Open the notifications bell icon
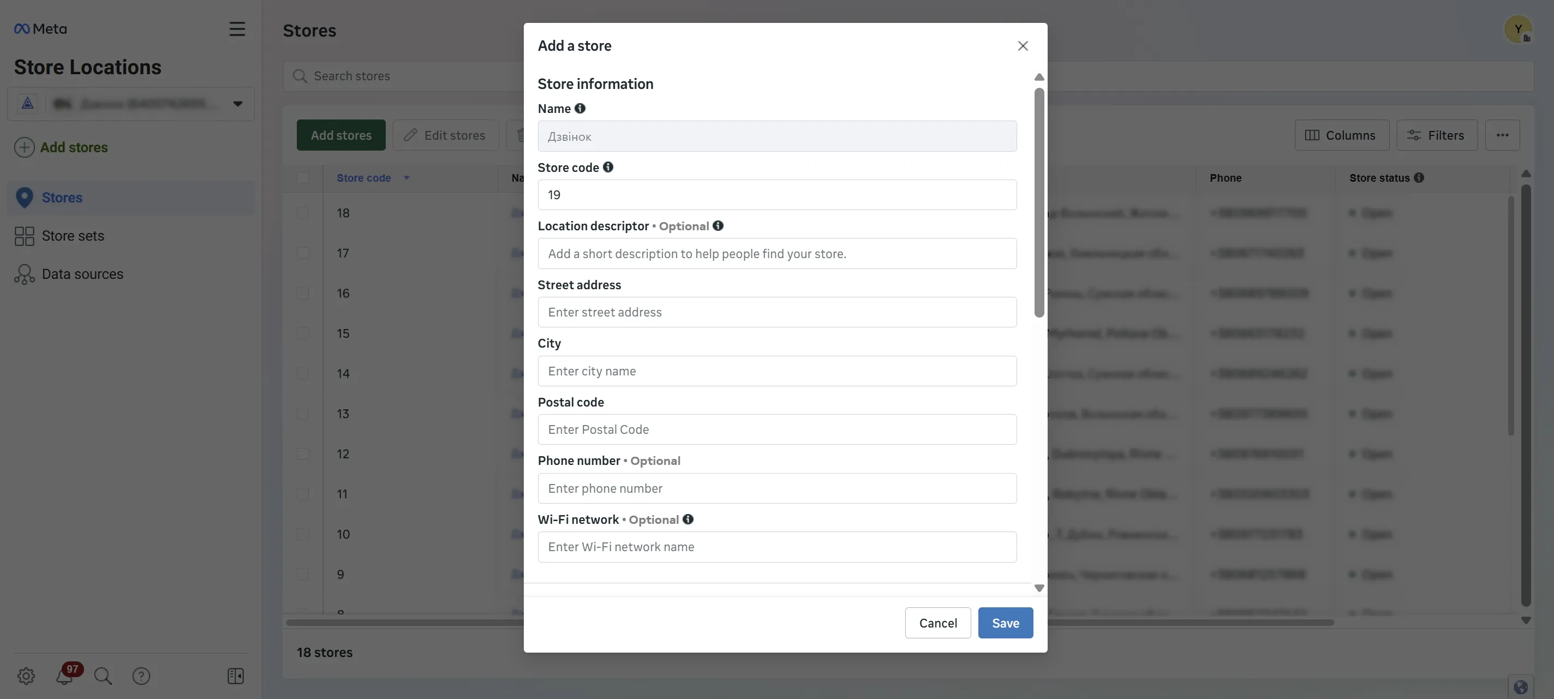This screenshot has height=699, width=1554. 64,676
